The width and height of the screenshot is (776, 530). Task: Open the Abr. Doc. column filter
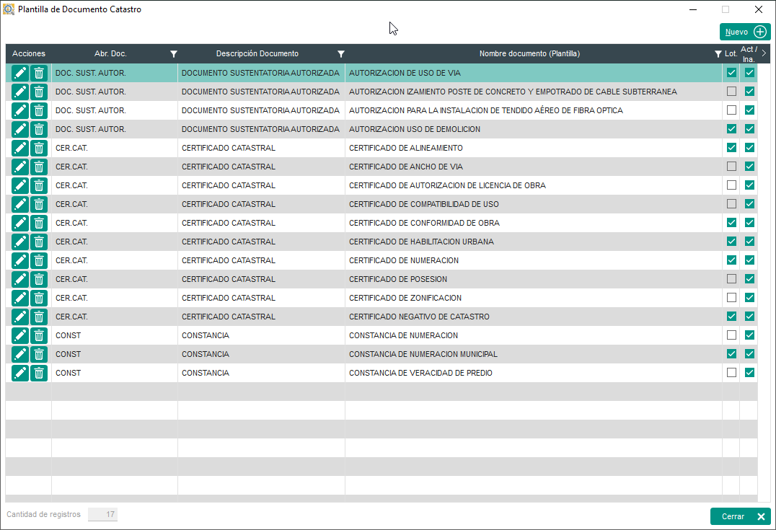tap(173, 54)
